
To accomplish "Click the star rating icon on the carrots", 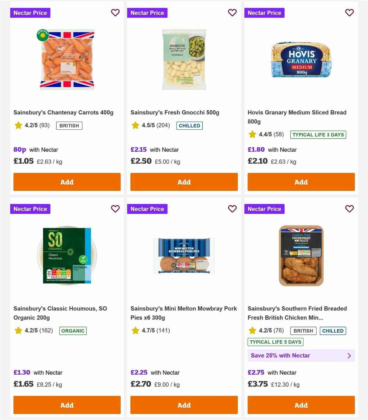I will coord(18,125).
